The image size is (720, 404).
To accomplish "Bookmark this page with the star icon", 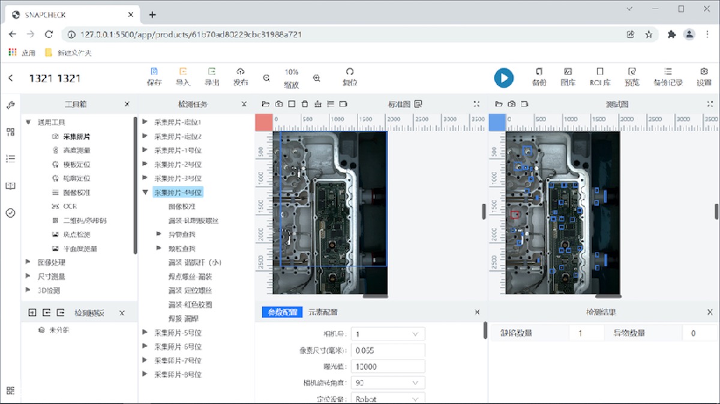I will [649, 34].
